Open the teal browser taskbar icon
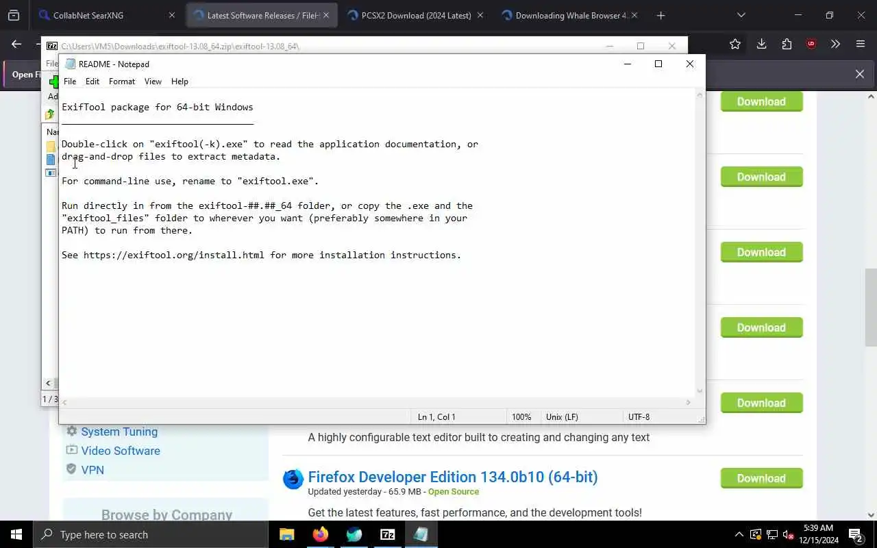The width and height of the screenshot is (877, 548). pos(354,534)
